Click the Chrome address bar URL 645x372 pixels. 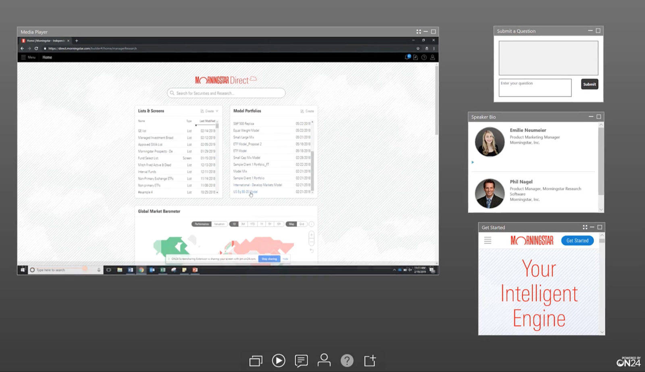[93, 48]
